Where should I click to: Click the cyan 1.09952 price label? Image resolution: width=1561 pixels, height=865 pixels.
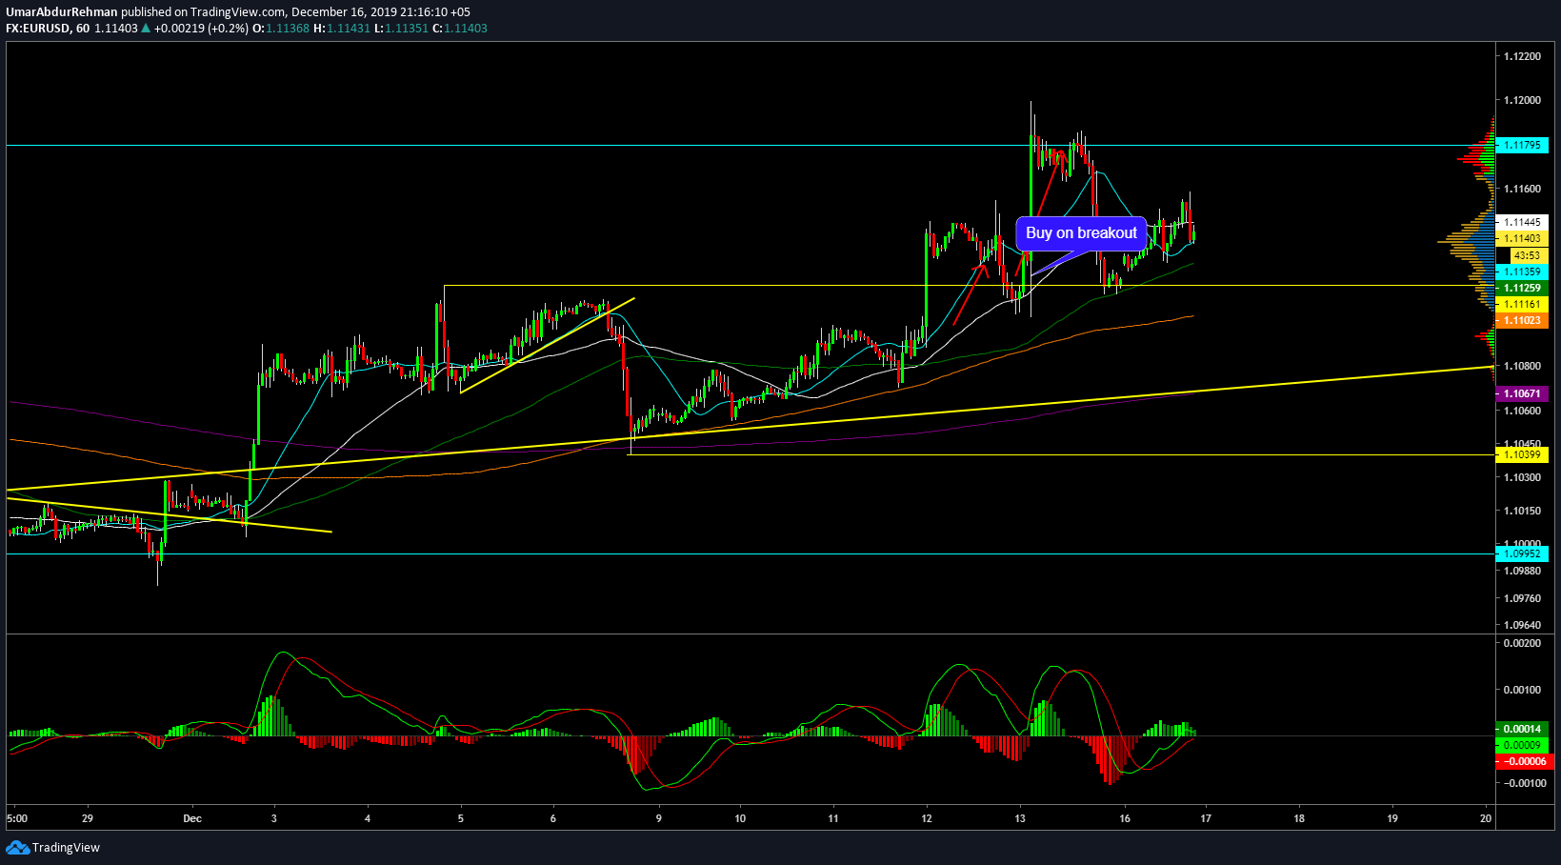coord(1522,553)
